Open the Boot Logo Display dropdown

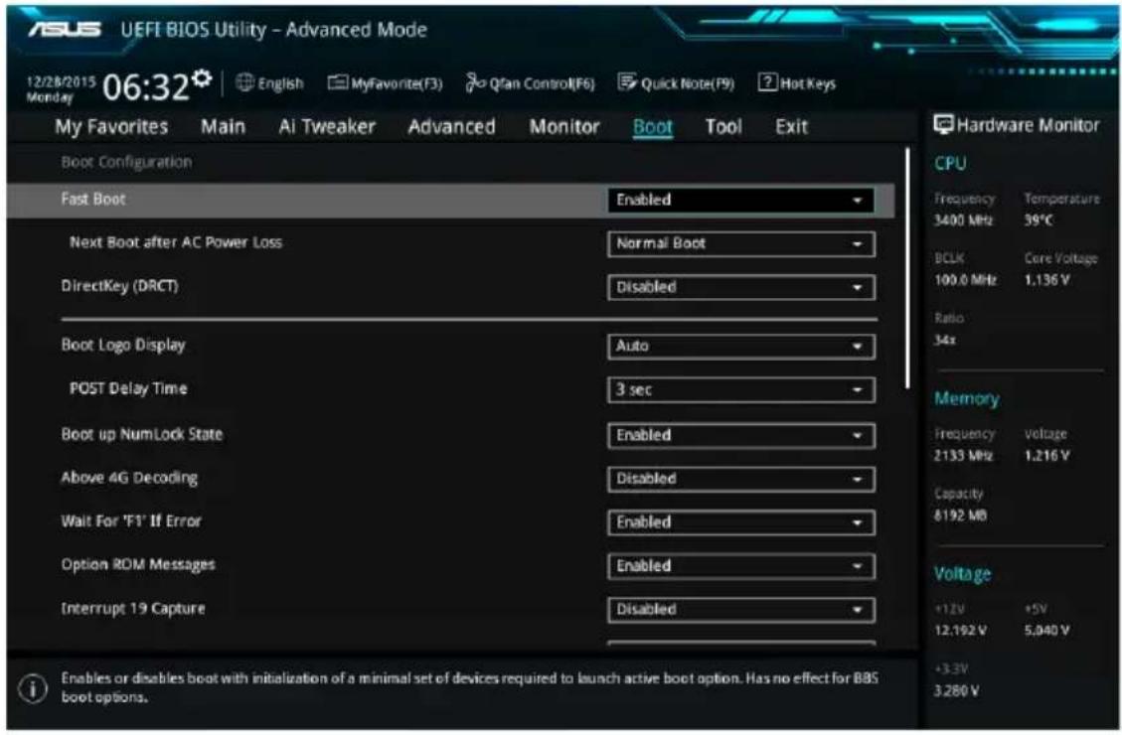click(x=740, y=346)
